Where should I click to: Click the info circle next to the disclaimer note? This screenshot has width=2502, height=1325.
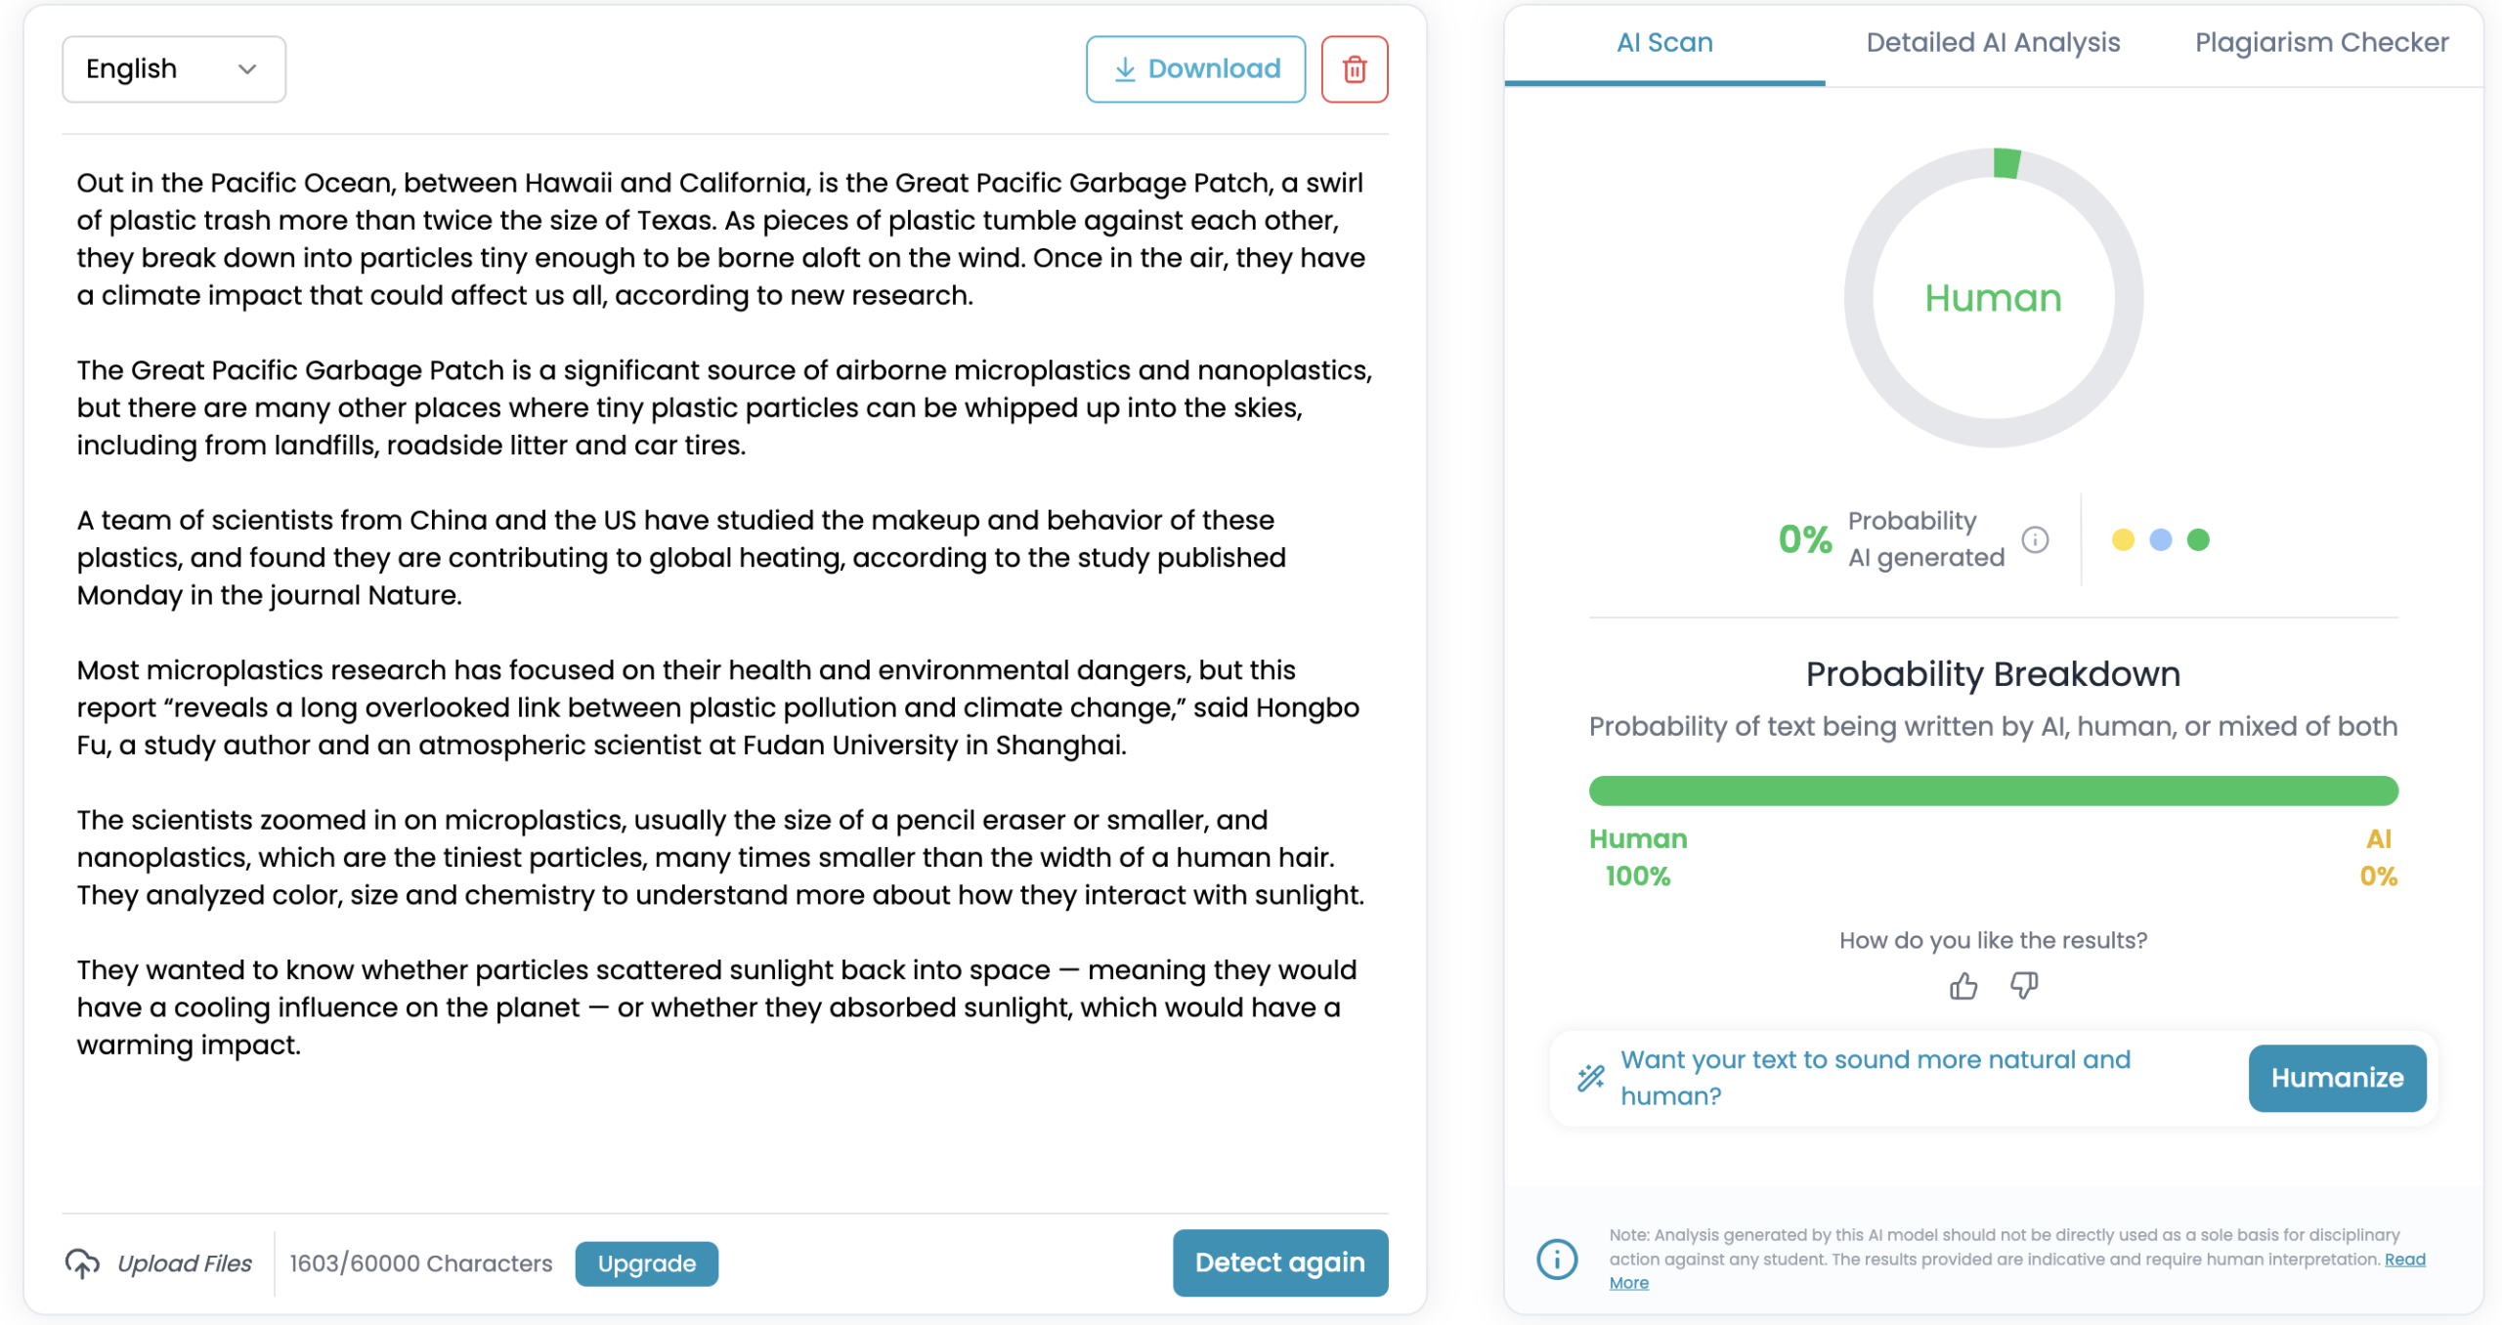[x=1556, y=1259]
